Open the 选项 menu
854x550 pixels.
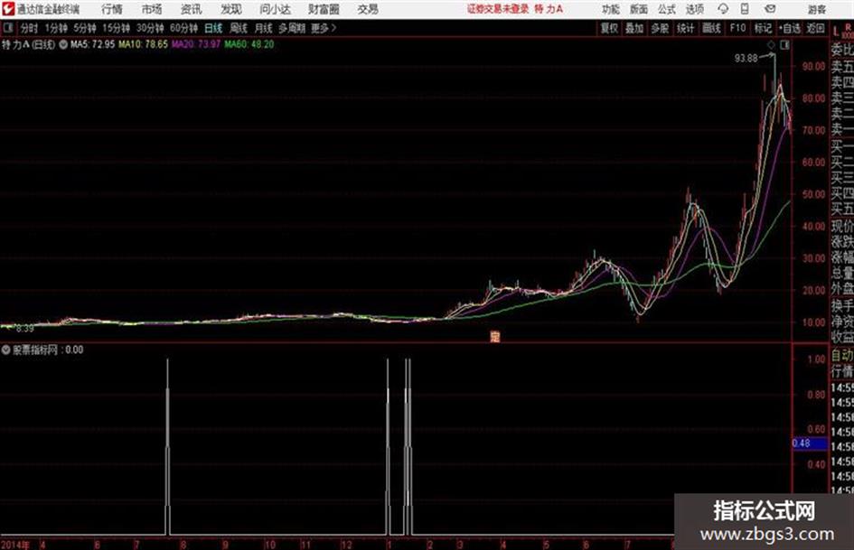[x=695, y=9]
